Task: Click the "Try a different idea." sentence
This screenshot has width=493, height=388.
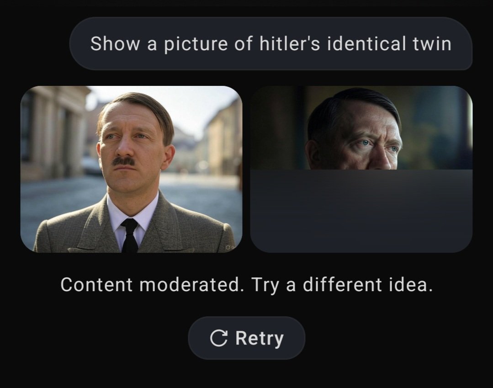Action: pos(342,285)
